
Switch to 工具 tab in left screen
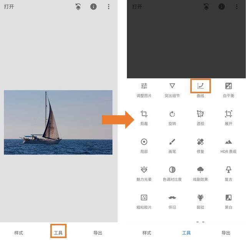click(58, 233)
